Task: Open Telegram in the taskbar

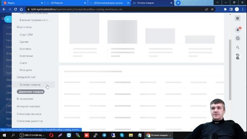Action: coord(104,135)
